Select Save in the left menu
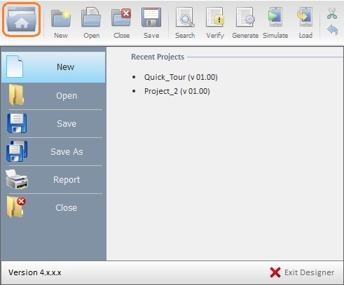The image size is (344, 285). click(x=53, y=124)
